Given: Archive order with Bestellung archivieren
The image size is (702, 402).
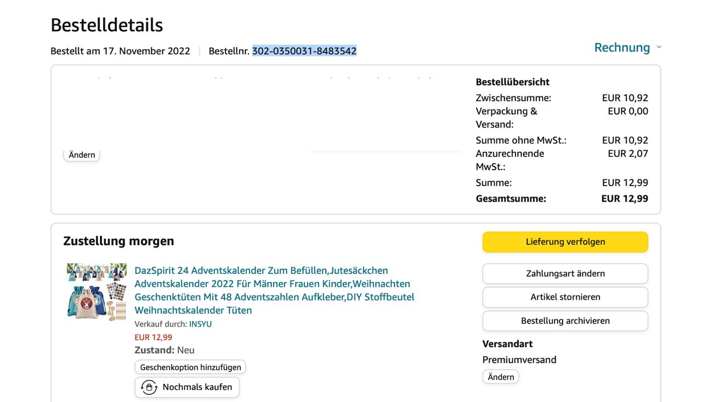Looking at the screenshot, I should 565,321.
